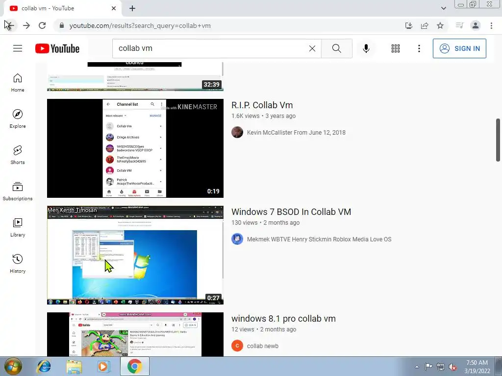Image resolution: width=502 pixels, height=376 pixels.
Task: Open Explore in the sidebar
Action: pos(18,118)
